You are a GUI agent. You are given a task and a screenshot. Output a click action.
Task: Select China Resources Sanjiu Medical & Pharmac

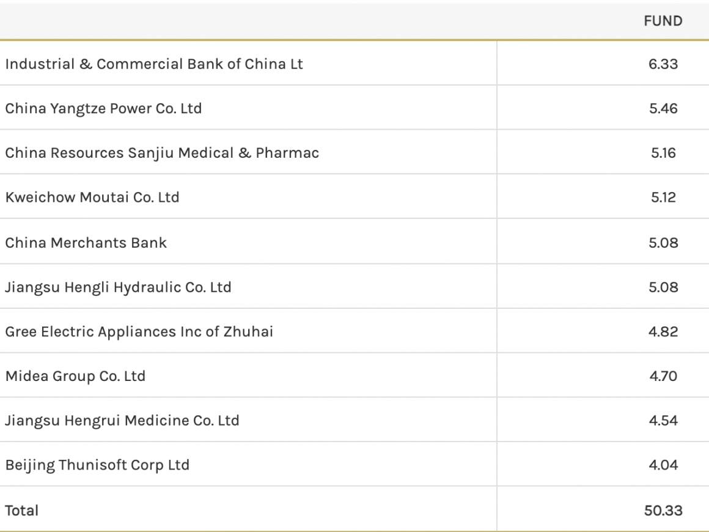(x=162, y=153)
